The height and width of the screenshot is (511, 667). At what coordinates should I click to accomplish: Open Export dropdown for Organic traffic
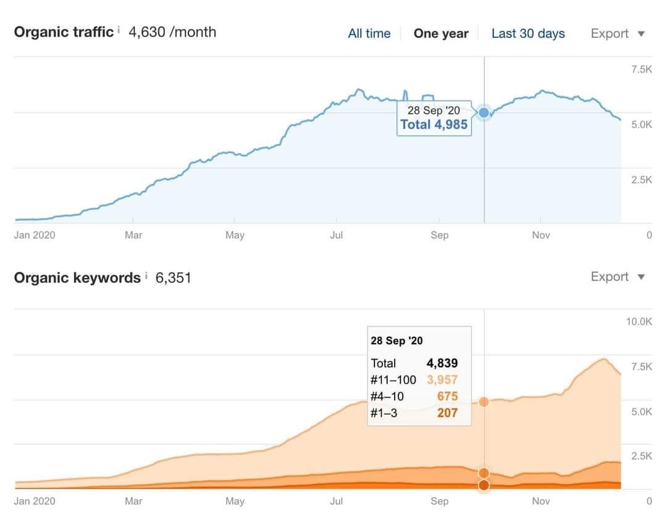[618, 33]
